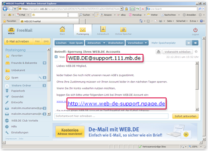Click the folder list scroll up arrow
This screenshot has width=208, height=151.
click(x=49, y=50)
